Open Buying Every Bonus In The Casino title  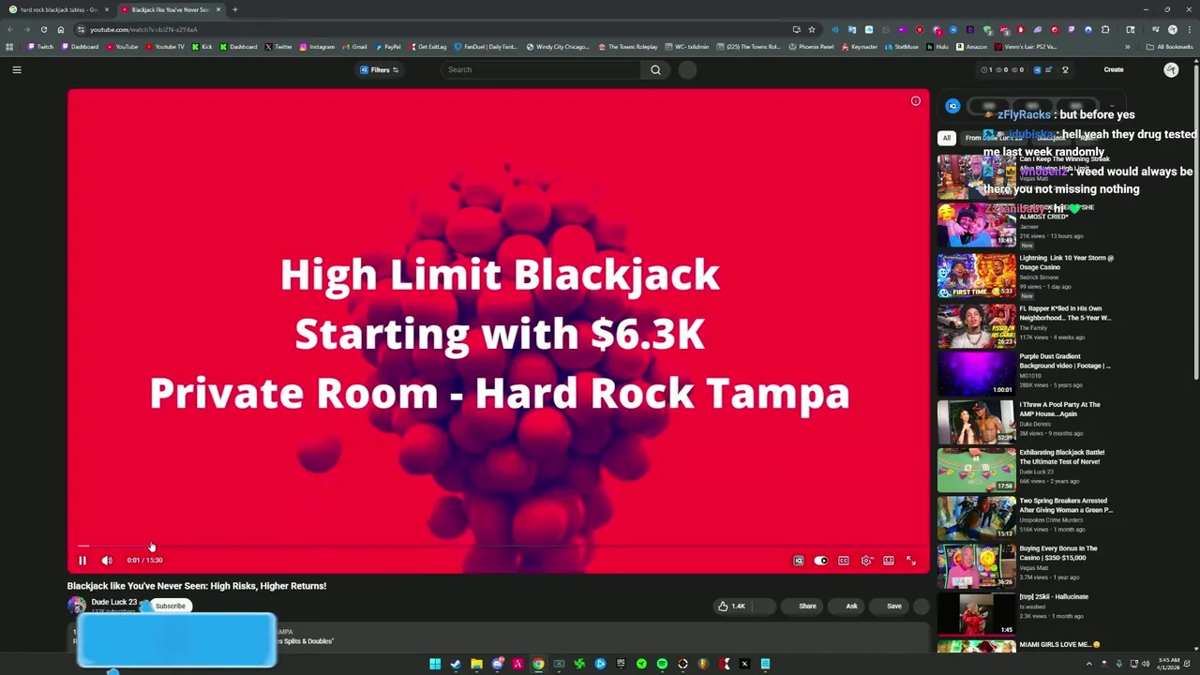[1058, 553]
